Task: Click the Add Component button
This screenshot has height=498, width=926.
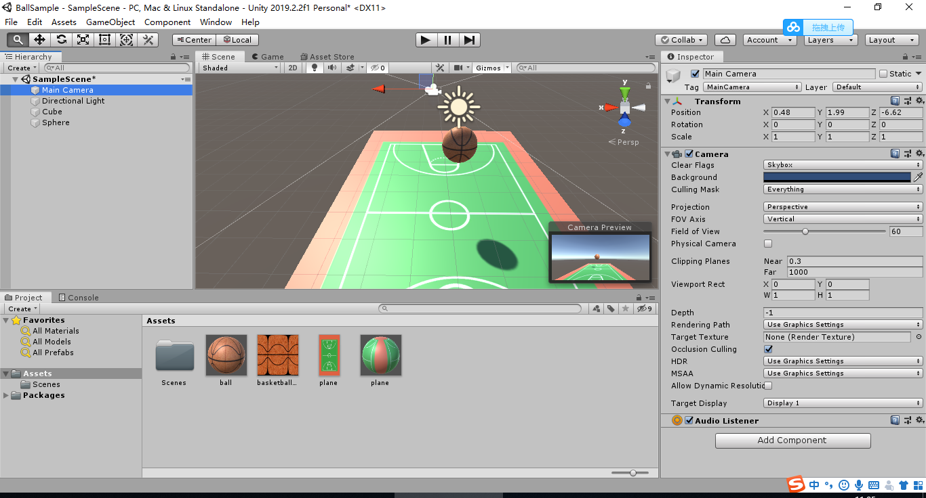Action: (x=792, y=440)
